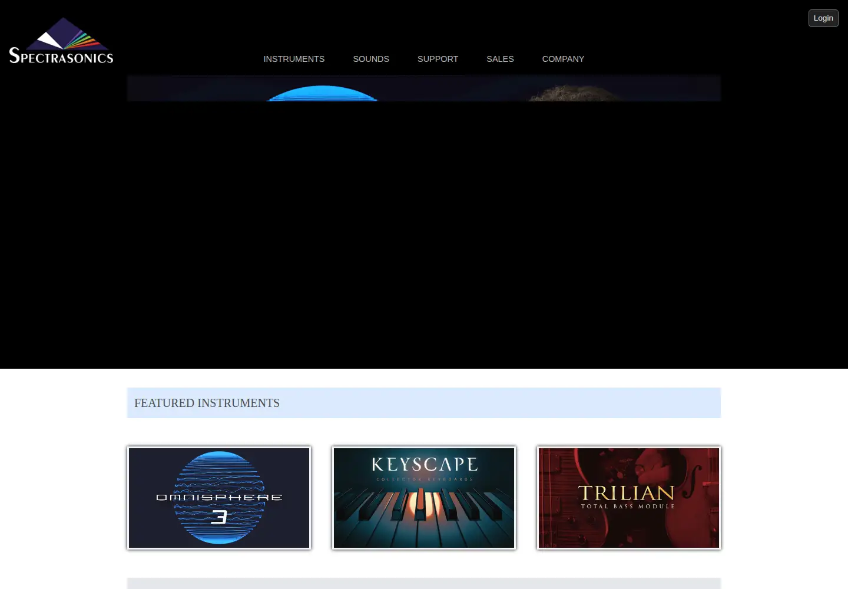Open the Company menu

pyautogui.click(x=563, y=59)
